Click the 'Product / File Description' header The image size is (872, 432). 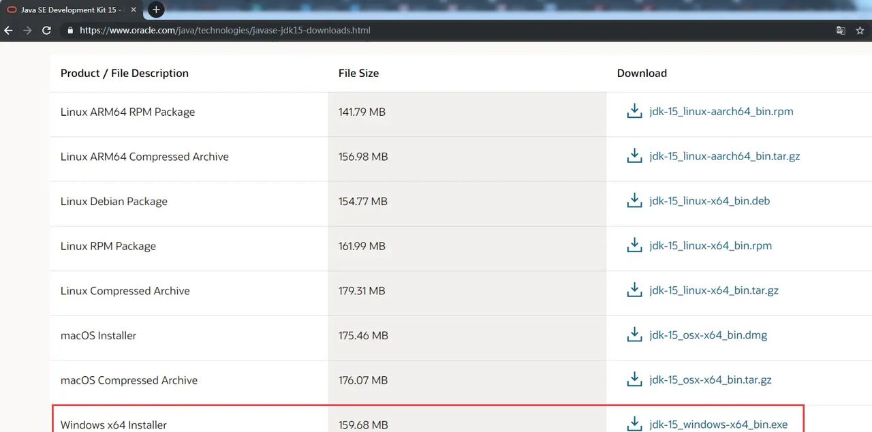[125, 73]
